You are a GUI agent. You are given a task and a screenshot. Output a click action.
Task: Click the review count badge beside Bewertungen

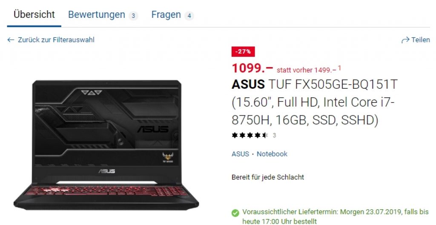[x=133, y=16]
